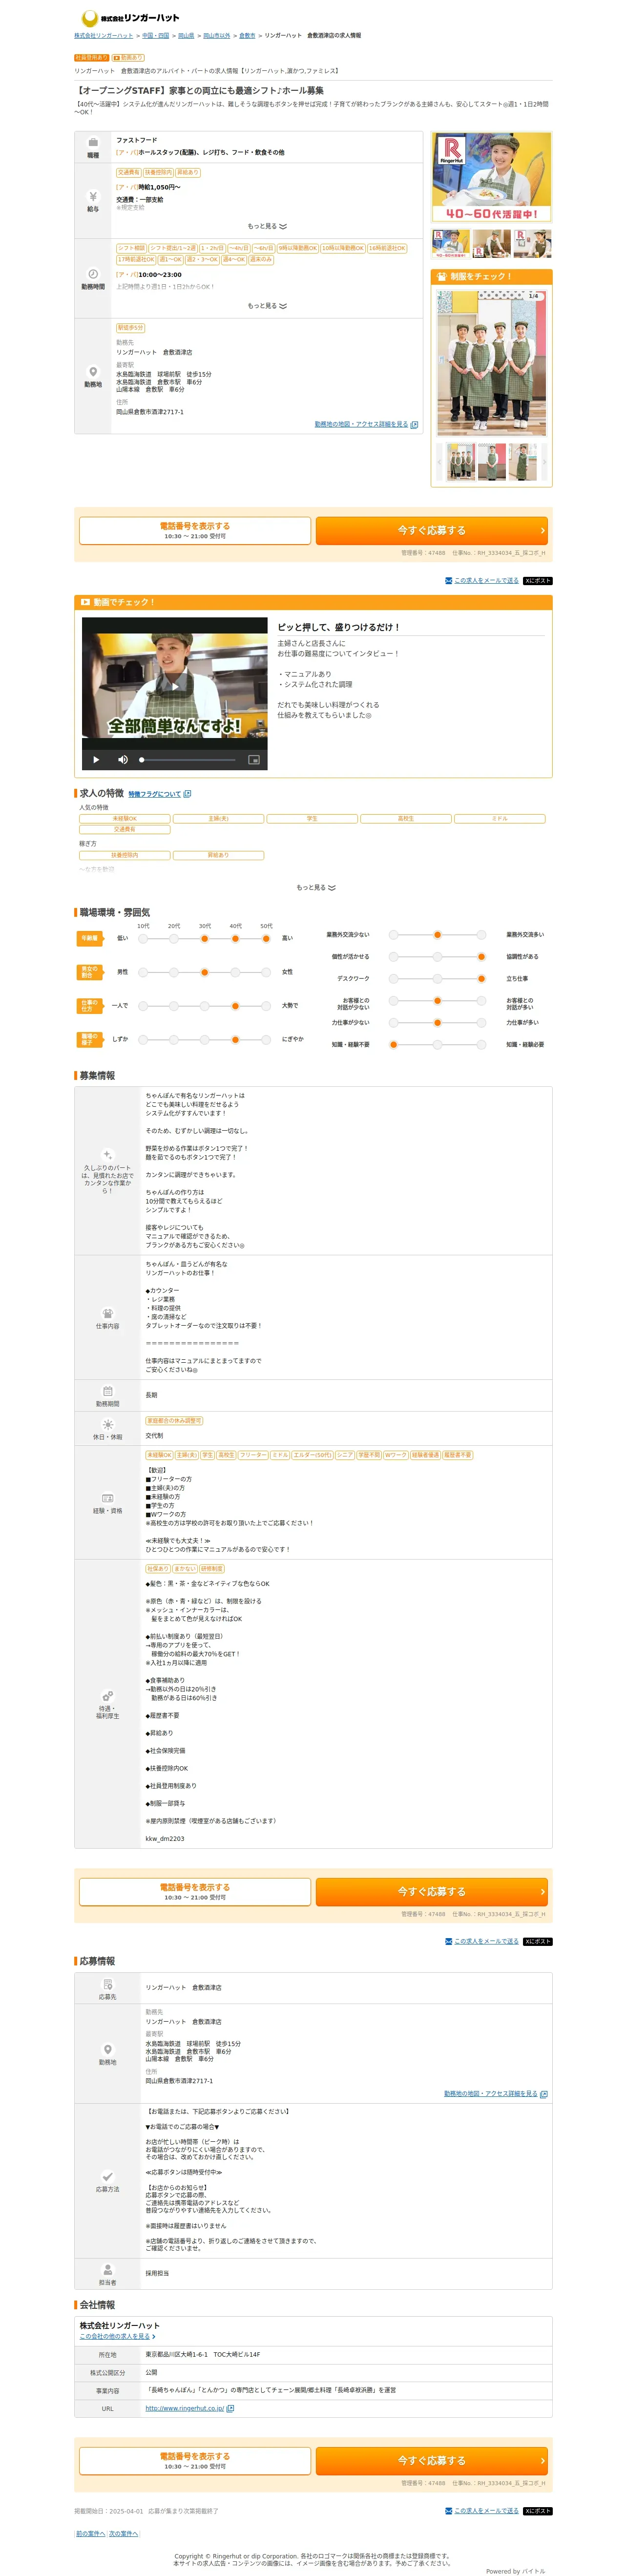Select the 未経験OK feature tag under 人気の特徴
Screen dimensions: 627x2576
coord(125,819)
